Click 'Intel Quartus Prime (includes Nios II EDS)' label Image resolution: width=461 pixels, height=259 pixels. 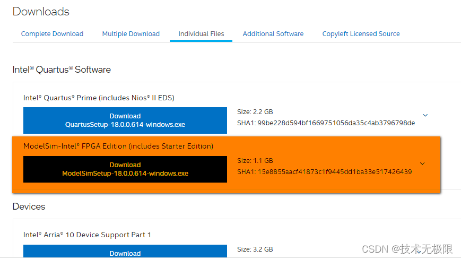[99, 98]
